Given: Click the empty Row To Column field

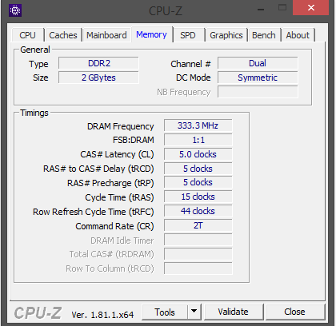Looking at the screenshot, I should [x=198, y=268].
